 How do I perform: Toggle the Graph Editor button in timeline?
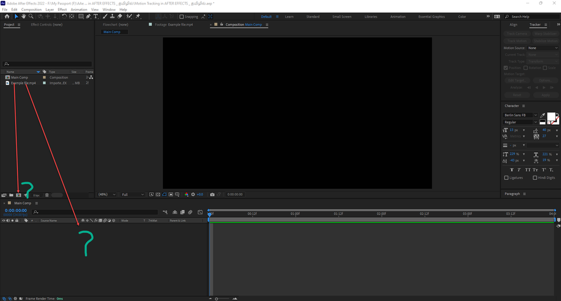pos(200,212)
